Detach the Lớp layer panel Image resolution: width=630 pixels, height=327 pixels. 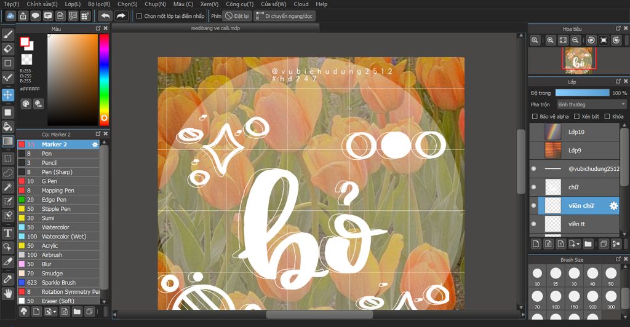click(618, 82)
